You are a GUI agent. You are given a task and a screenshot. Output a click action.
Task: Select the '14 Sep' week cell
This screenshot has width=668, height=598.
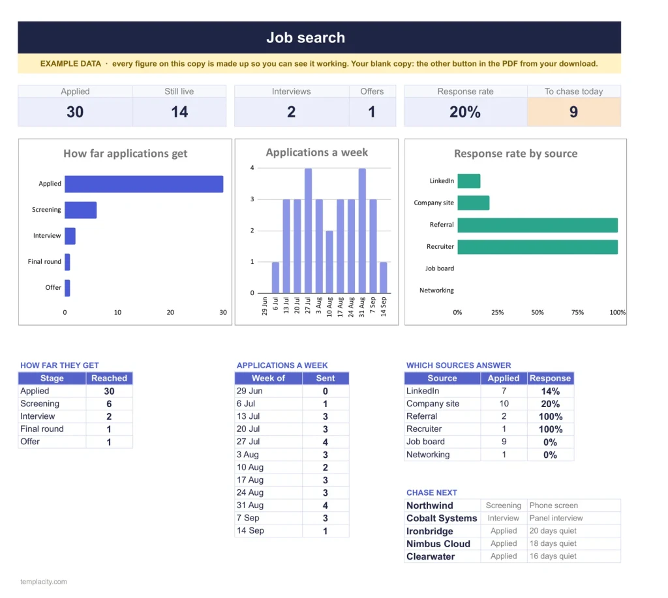[268, 530]
